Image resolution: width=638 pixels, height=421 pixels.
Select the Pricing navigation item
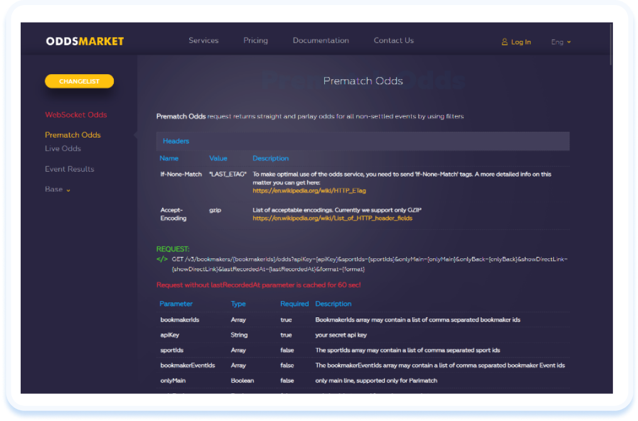coord(255,40)
